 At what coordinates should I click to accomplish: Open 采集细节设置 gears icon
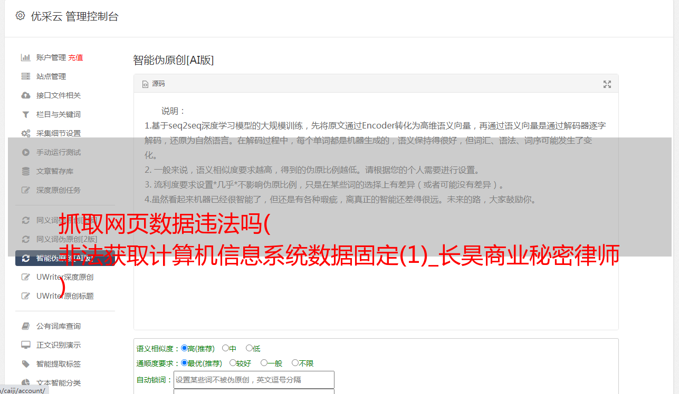point(25,133)
